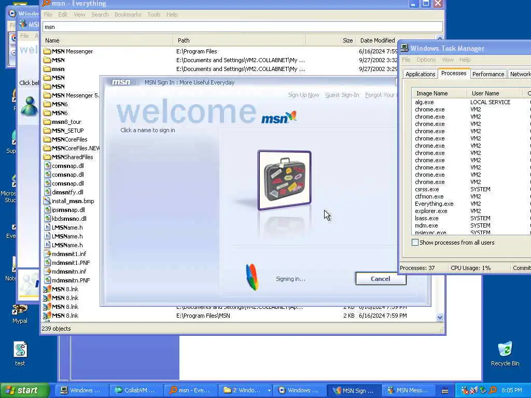Screen dimensions: 531x398
Task: Open the Bookmarks menu in Everything
Action: pos(128,15)
